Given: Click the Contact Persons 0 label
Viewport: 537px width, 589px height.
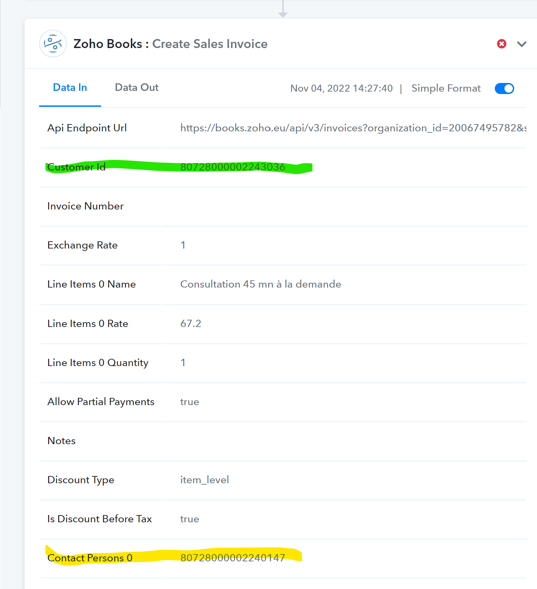Looking at the screenshot, I should point(90,558).
